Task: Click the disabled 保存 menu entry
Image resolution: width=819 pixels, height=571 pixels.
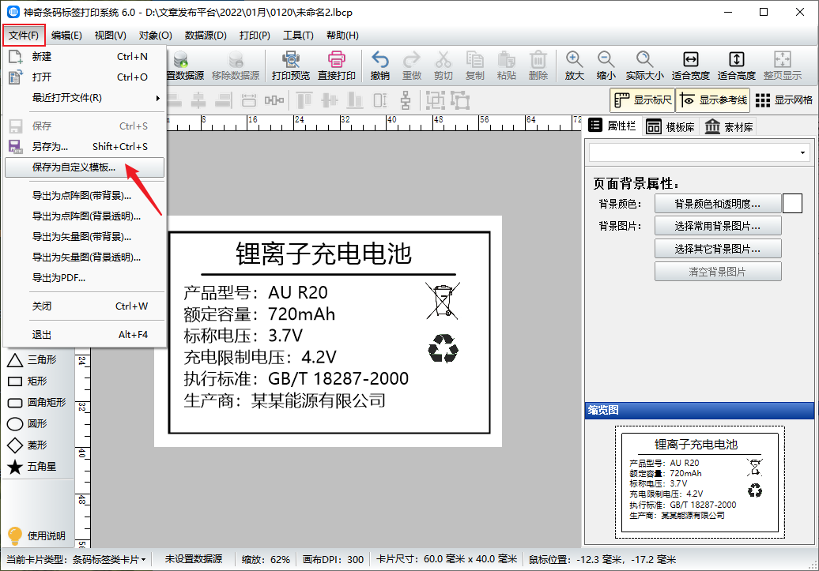Action: point(85,126)
